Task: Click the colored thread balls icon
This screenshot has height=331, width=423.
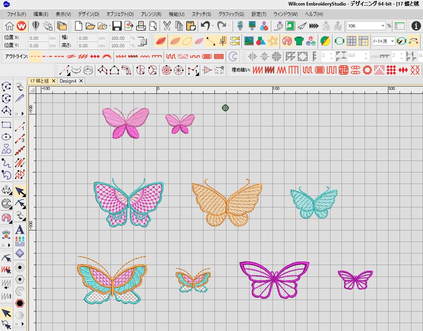Action: tap(311, 41)
